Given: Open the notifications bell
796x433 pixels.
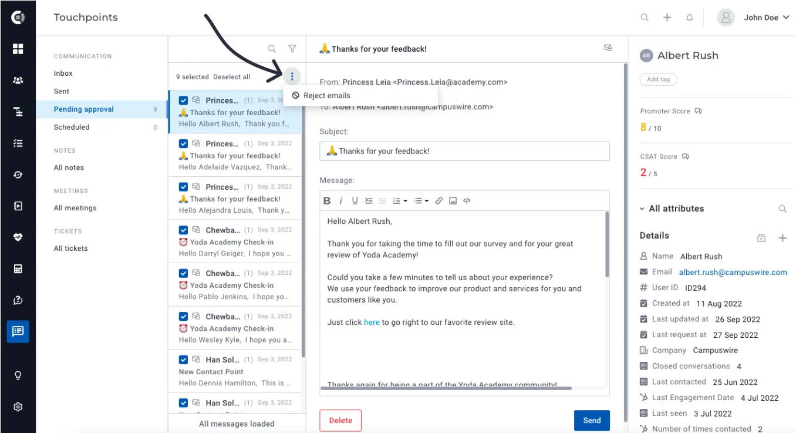Looking at the screenshot, I should coord(690,18).
